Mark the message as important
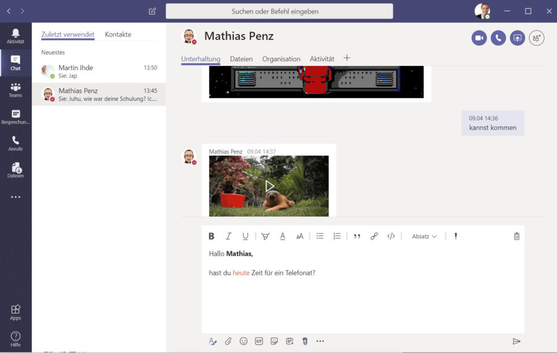 456,236
